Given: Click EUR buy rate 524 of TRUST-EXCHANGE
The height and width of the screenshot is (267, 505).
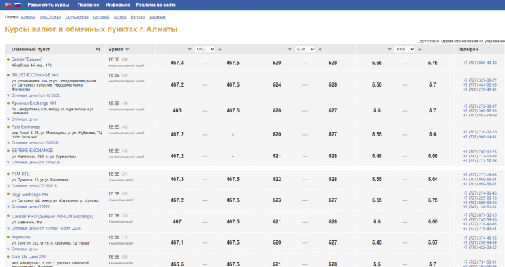Looking at the screenshot, I should point(277,85).
